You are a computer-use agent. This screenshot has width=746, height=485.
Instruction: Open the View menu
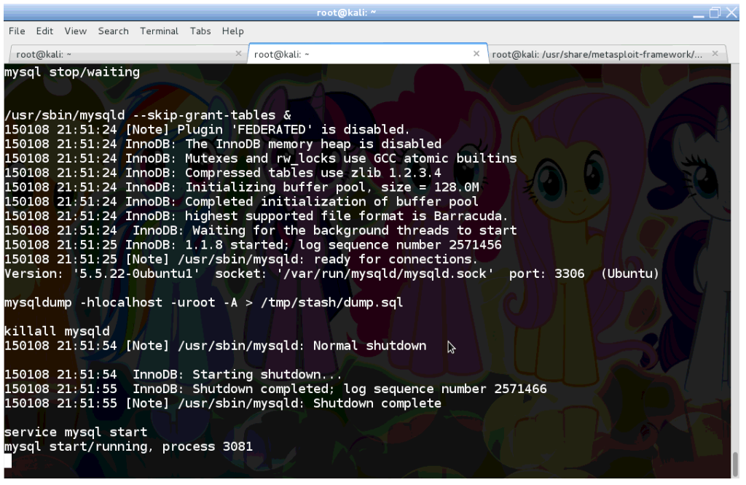coord(75,31)
